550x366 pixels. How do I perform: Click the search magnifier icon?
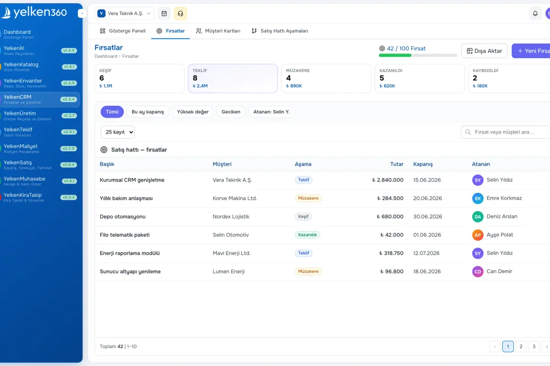(468, 132)
